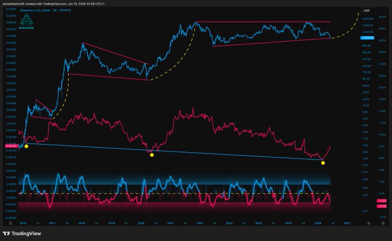Click the hooded figure author logo
Viewport: 392px width, 241px height.
27,21
